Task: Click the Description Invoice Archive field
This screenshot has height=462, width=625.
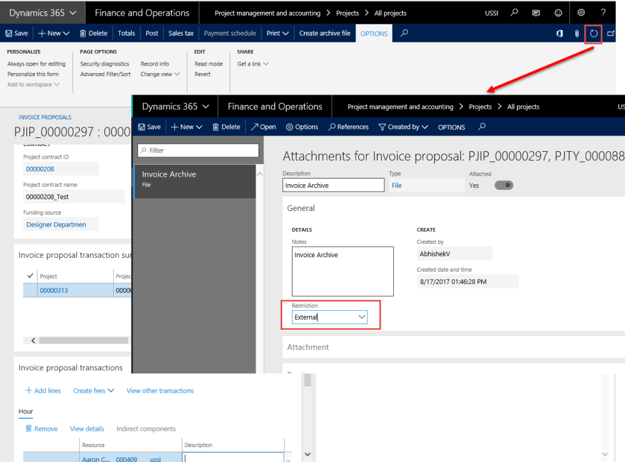Action: pos(333,185)
